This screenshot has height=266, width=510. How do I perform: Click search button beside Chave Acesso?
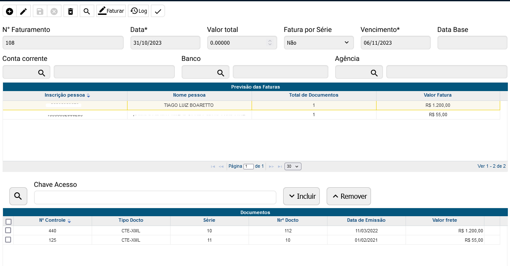coord(18,196)
